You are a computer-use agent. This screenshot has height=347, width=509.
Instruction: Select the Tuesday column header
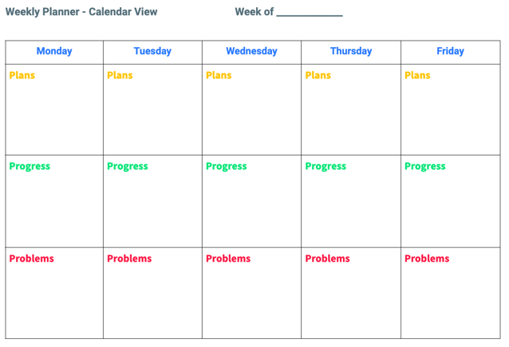[152, 52]
